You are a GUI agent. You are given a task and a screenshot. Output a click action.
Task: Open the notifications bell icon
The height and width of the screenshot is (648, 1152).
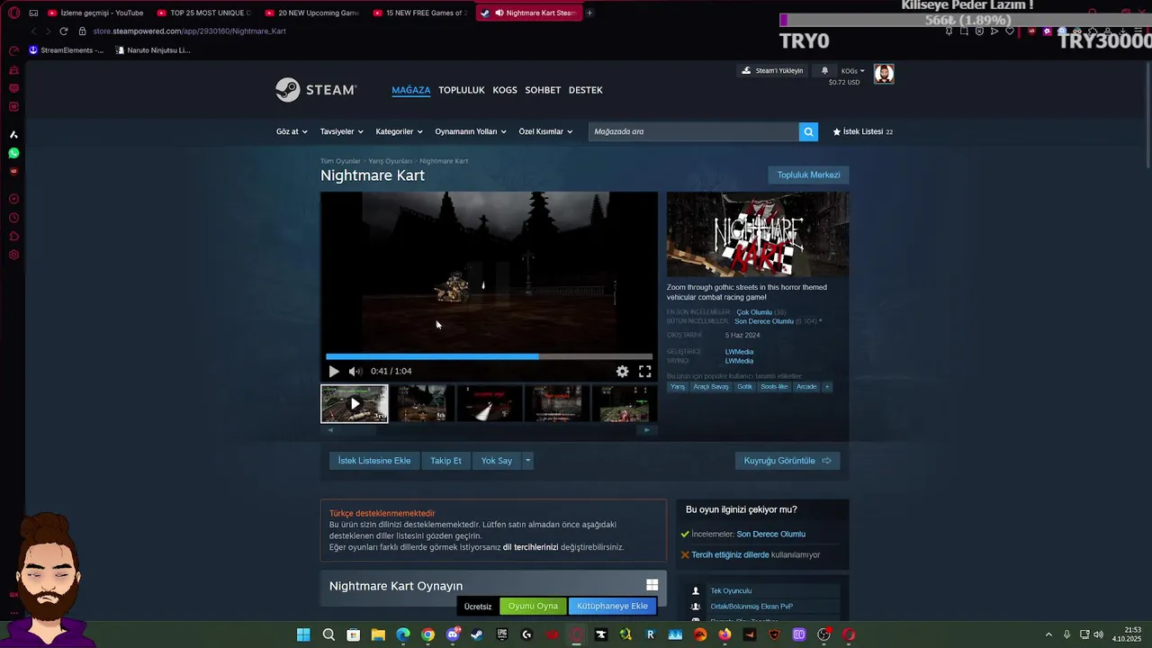click(x=824, y=70)
